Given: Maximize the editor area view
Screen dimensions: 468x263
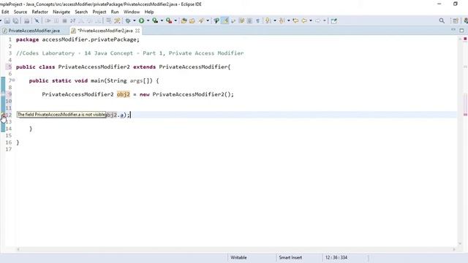Looking at the screenshot, I should coord(461,30).
